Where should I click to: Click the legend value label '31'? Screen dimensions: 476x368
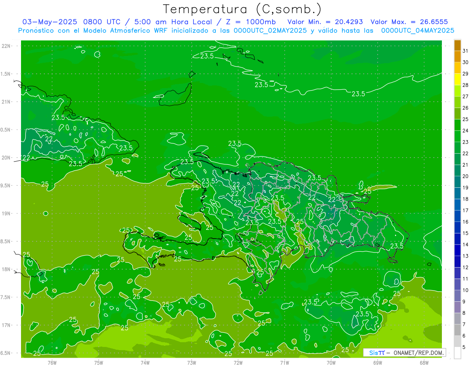point(465,51)
